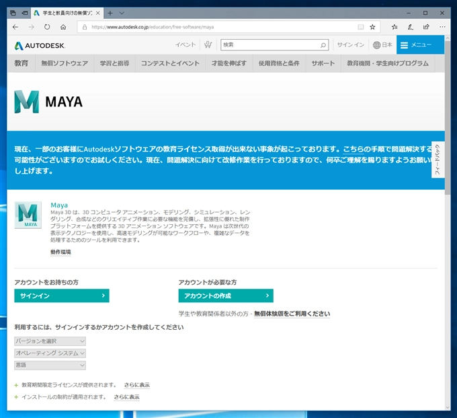This screenshot has width=457, height=418.
Task: Open the 使用資格と条件 nav tab
Action: [x=279, y=63]
